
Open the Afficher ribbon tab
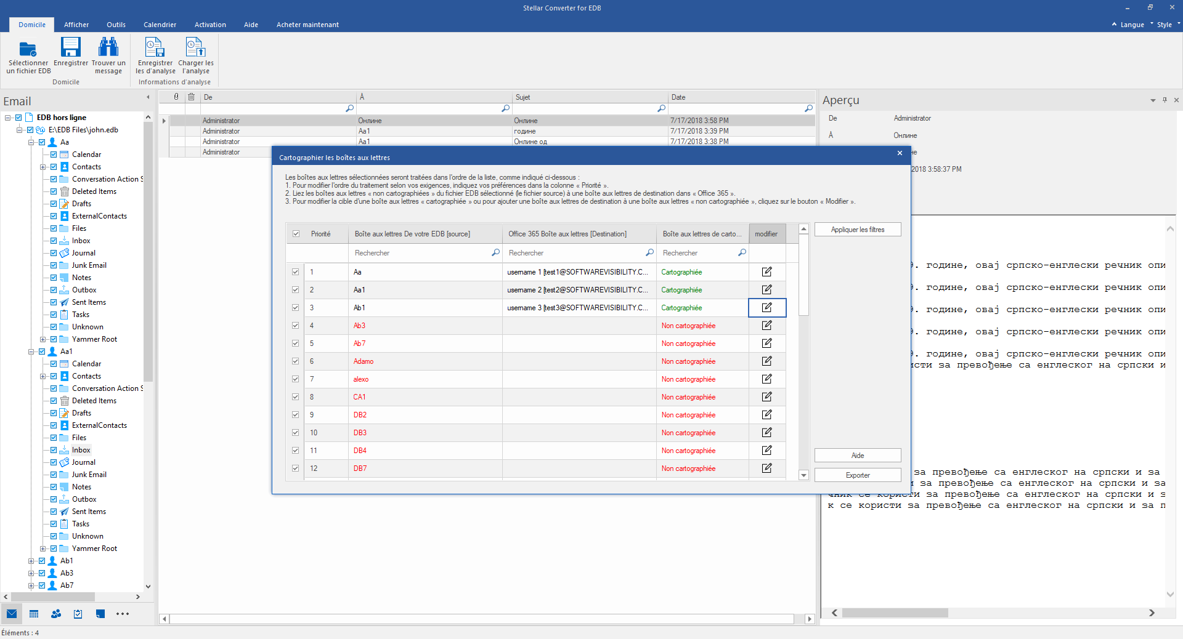pos(76,25)
